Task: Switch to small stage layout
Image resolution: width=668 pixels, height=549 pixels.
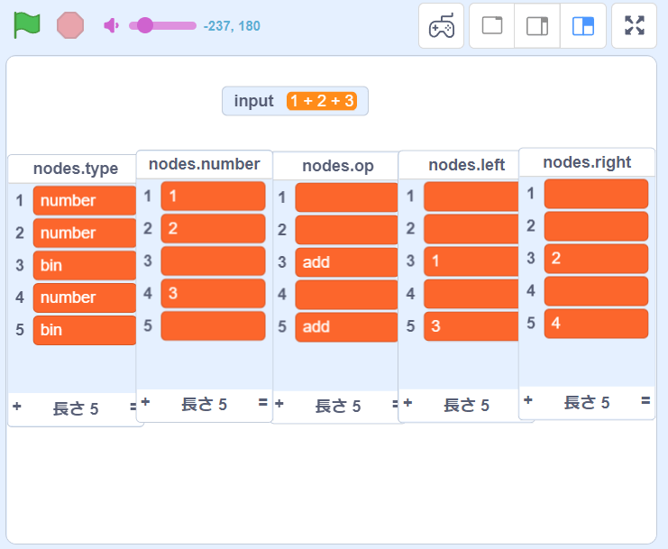Action: pyautogui.click(x=537, y=25)
